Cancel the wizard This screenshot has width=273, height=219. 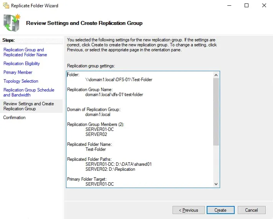pos(252,210)
